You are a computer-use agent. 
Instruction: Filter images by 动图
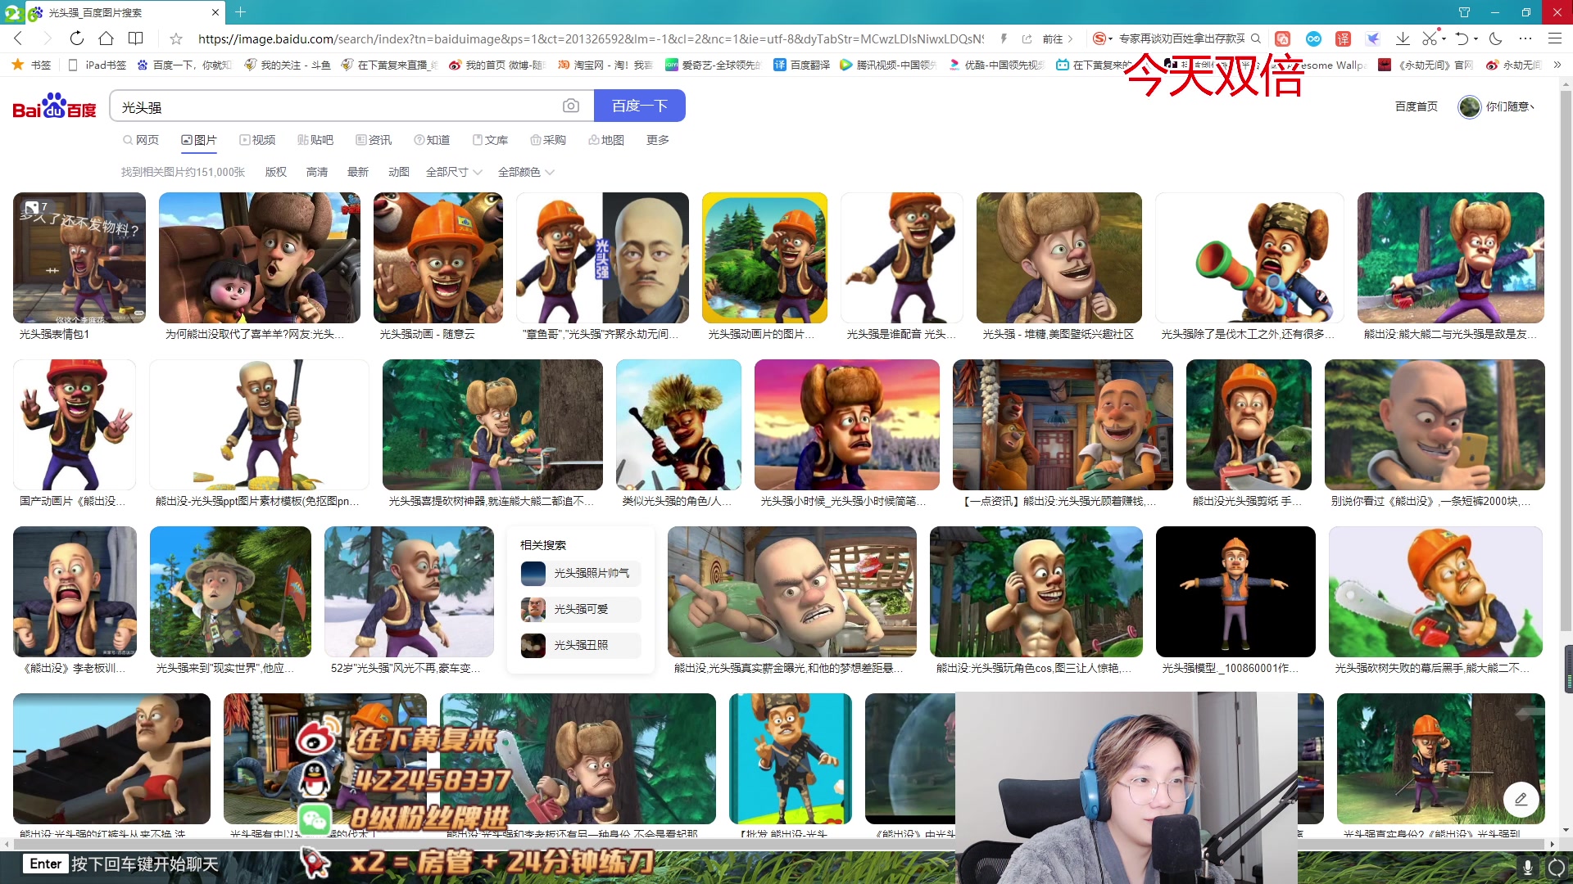click(399, 172)
